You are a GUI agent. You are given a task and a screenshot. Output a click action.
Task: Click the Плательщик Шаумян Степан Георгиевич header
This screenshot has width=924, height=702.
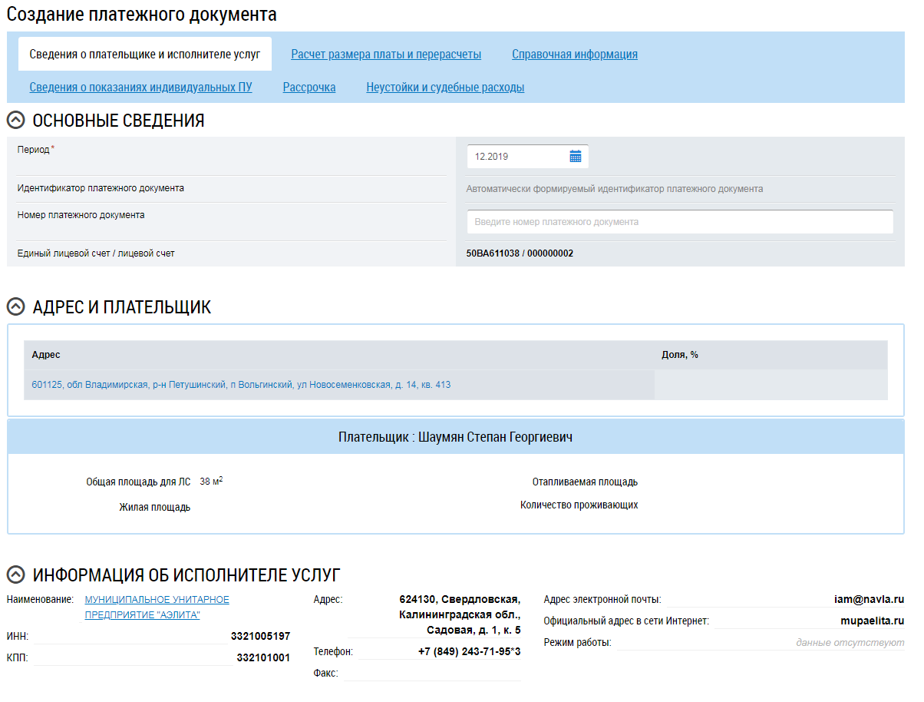(456, 437)
